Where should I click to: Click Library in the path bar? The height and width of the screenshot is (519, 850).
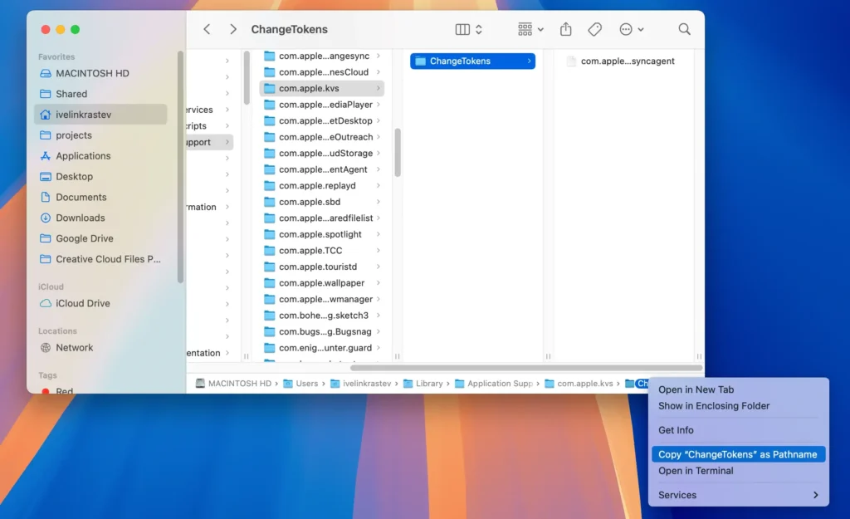click(423, 384)
